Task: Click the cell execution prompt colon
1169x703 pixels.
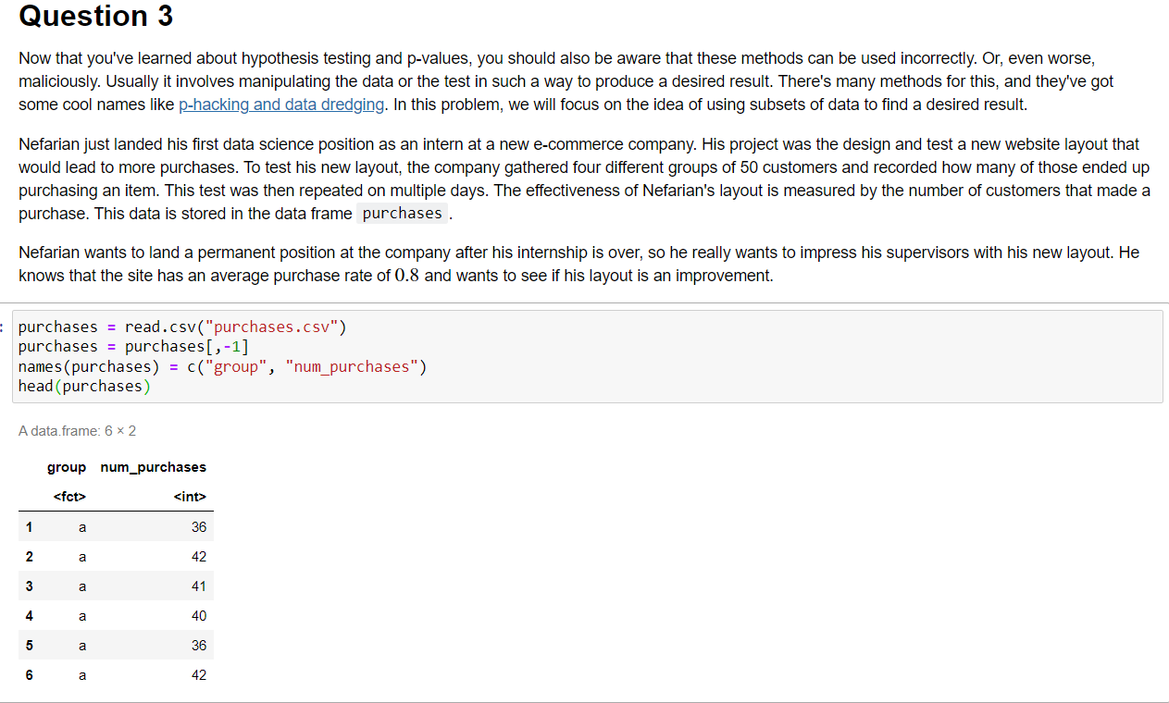Action: [3, 327]
